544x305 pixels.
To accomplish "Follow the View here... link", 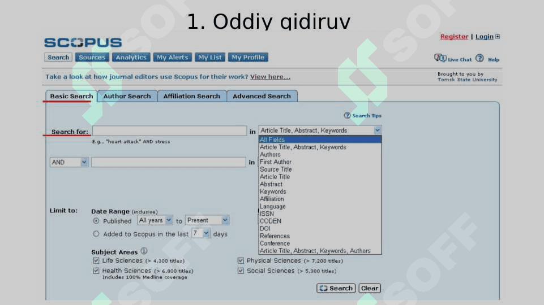I will click(270, 77).
